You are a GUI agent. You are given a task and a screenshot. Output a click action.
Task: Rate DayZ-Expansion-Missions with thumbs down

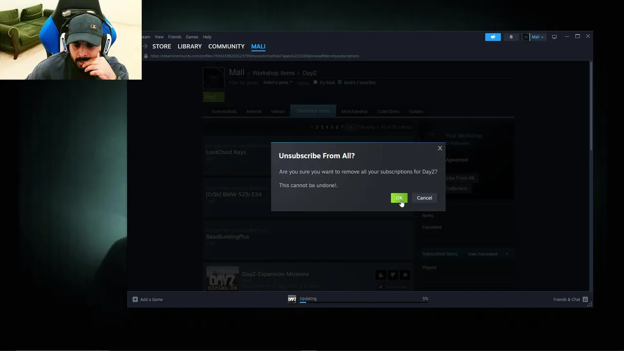point(393,275)
